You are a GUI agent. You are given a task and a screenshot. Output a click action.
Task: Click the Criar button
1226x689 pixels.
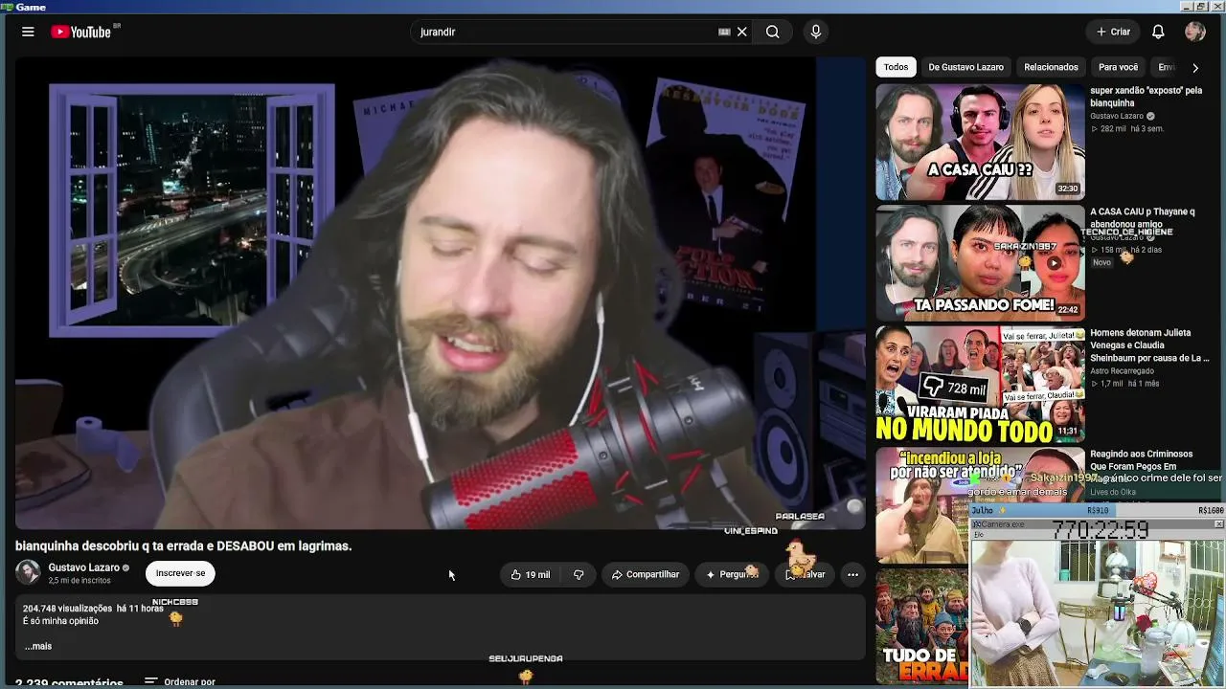[1113, 32]
